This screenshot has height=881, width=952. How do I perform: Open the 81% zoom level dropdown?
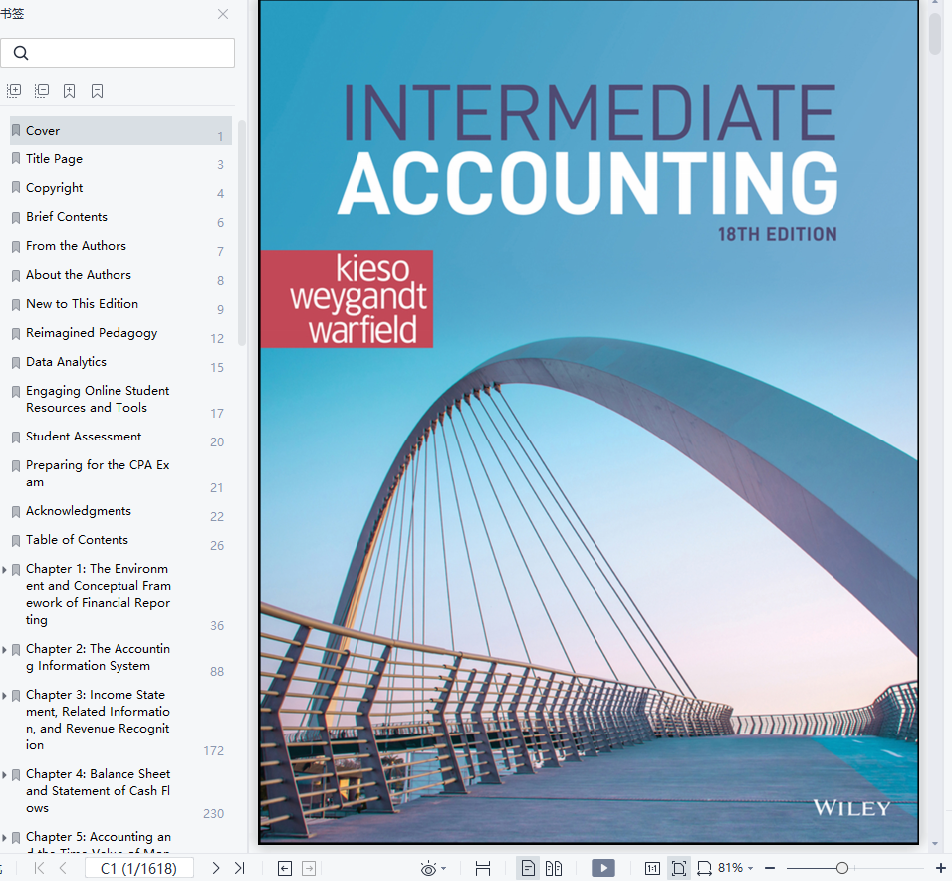(x=736, y=868)
